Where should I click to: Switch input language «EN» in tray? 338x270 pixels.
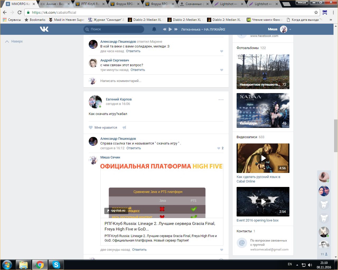coord(290,264)
